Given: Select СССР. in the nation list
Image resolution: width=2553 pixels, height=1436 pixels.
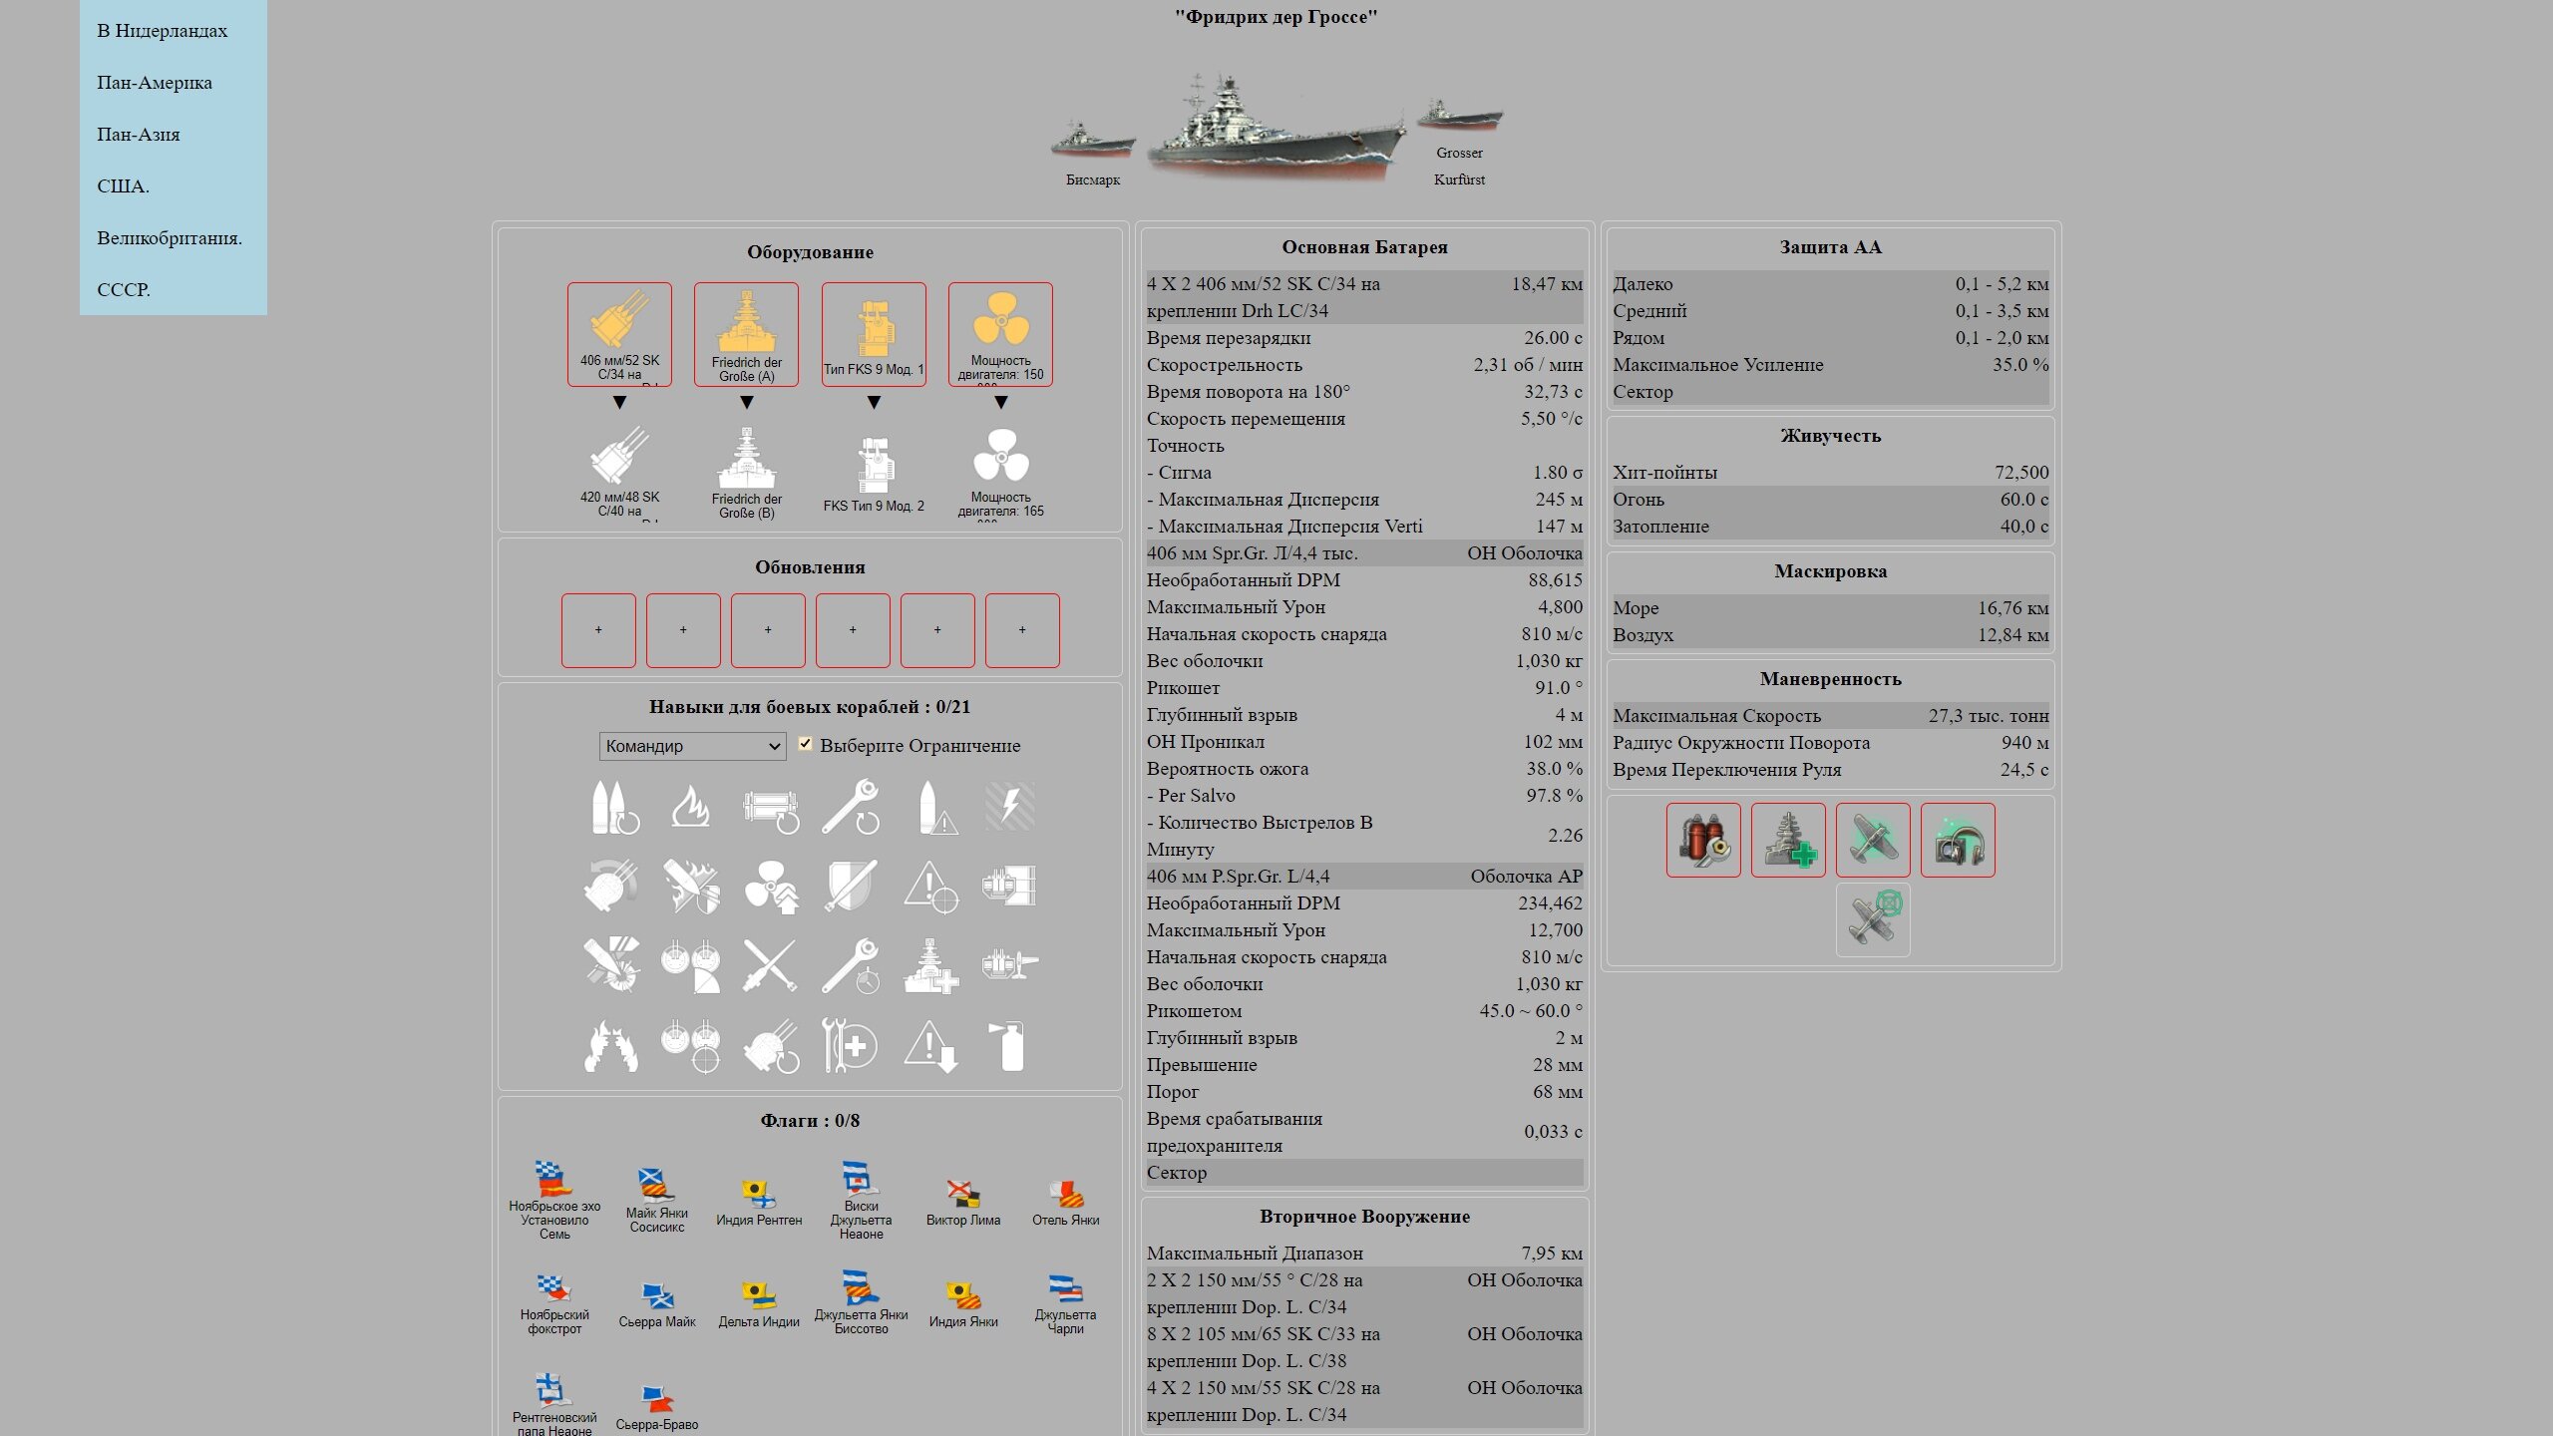Looking at the screenshot, I should point(124,289).
